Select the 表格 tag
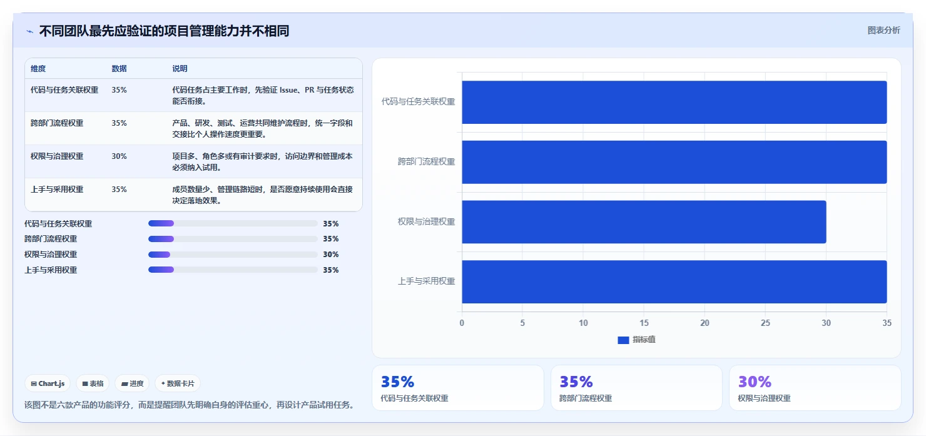Viewport: 926px width, 436px height. pos(93,383)
